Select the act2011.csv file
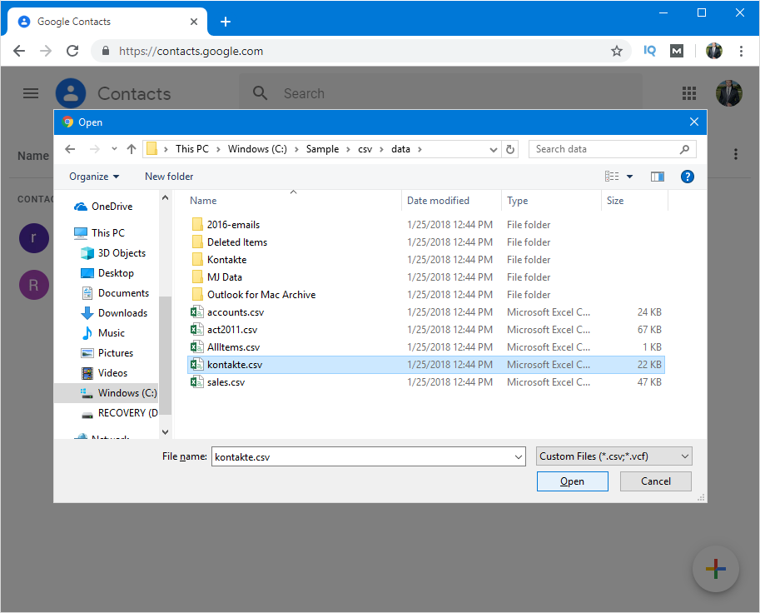Image resolution: width=760 pixels, height=613 pixels. tap(426, 329)
